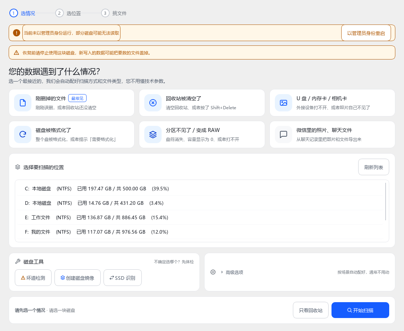Select drive D: 本地磁盘 row
The height and width of the screenshot is (331, 404).
pyautogui.click(x=200, y=203)
